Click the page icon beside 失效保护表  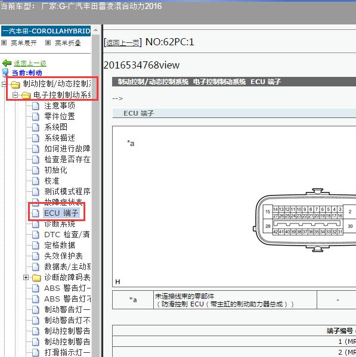(36, 256)
